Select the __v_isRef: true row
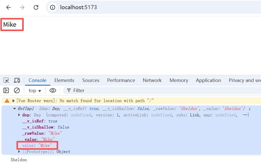The image size is (261, 165). pyautogui.click(x=40, y=121)
